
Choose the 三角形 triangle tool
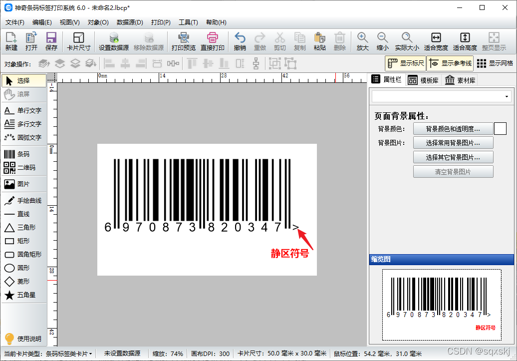[x=24, y=227]
